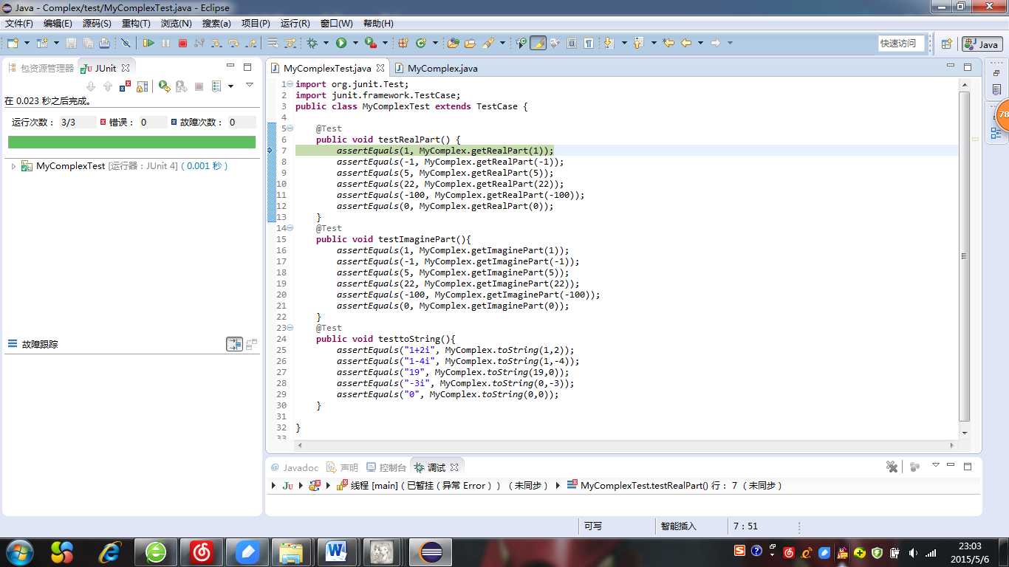Open the Run button dropdown arrow

(355, 44)
